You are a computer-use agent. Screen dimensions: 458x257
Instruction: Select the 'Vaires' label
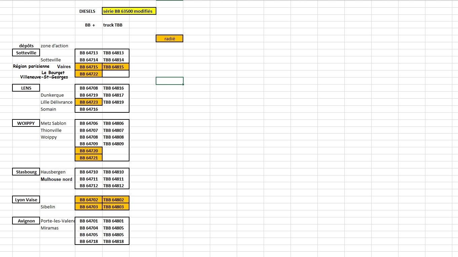pyautogui.click(x=64, y=66)
